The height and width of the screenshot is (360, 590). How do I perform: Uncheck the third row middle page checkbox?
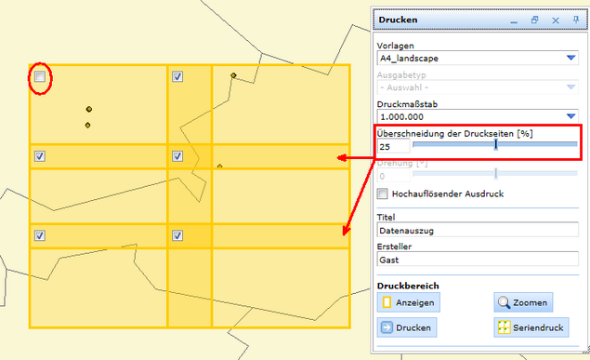(177, 235)
